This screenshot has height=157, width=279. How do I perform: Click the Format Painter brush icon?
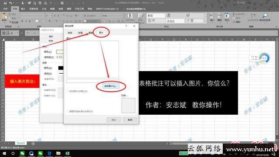[10, 23]
